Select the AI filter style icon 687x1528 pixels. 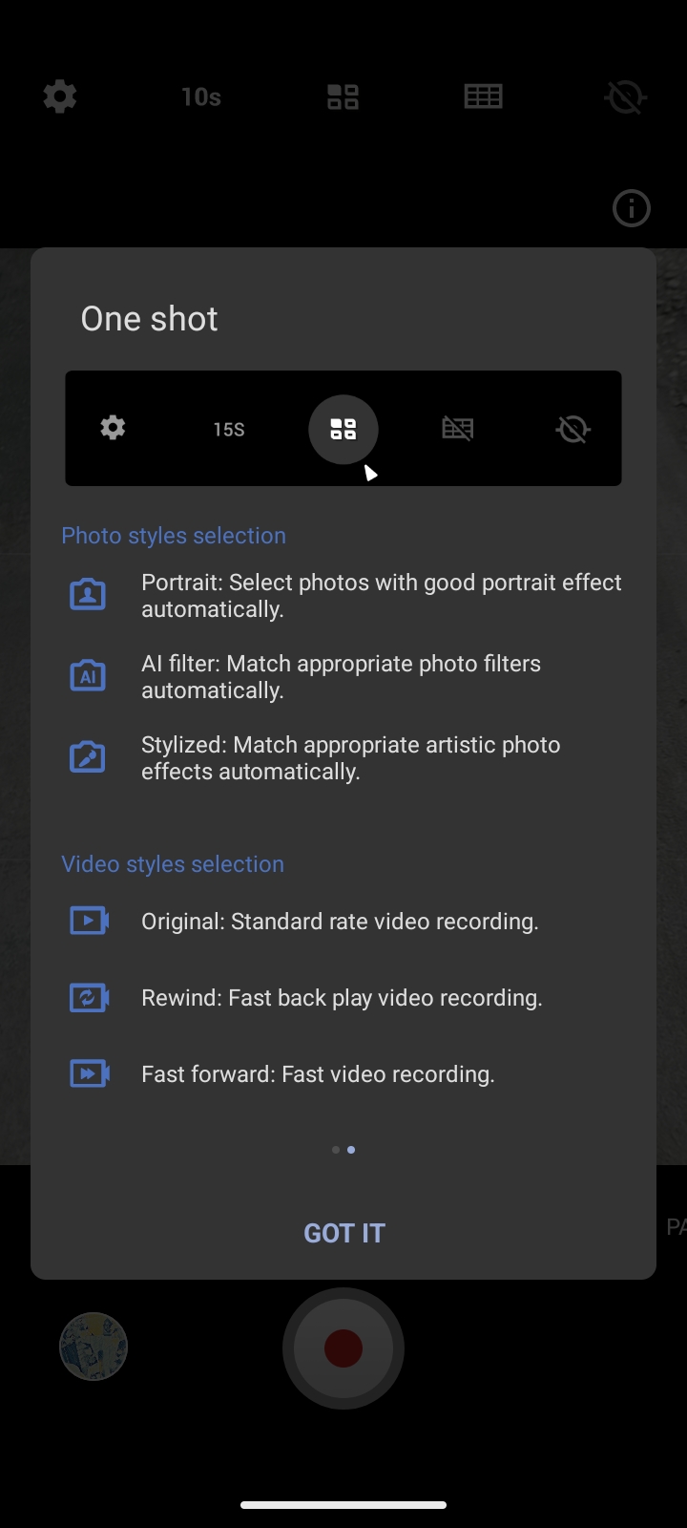click(x=88, y=675)
